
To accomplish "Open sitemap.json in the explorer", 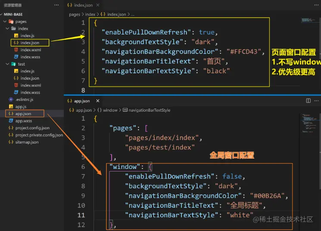I will tap(27, 142).
